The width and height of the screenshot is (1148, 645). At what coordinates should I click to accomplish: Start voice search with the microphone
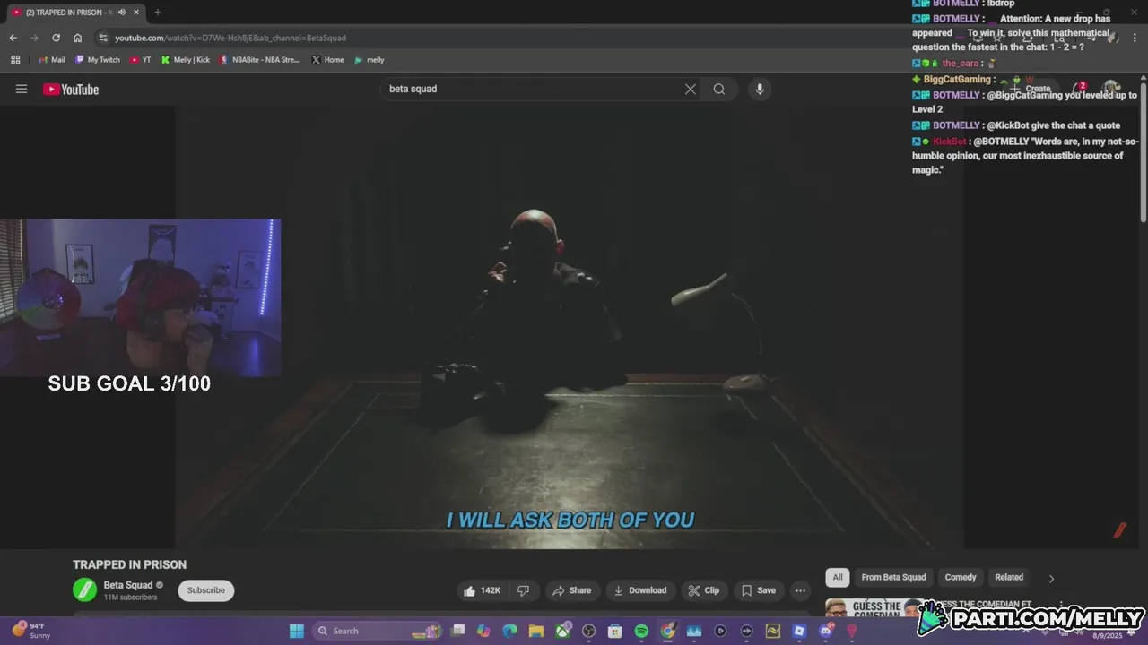(760, 89)
